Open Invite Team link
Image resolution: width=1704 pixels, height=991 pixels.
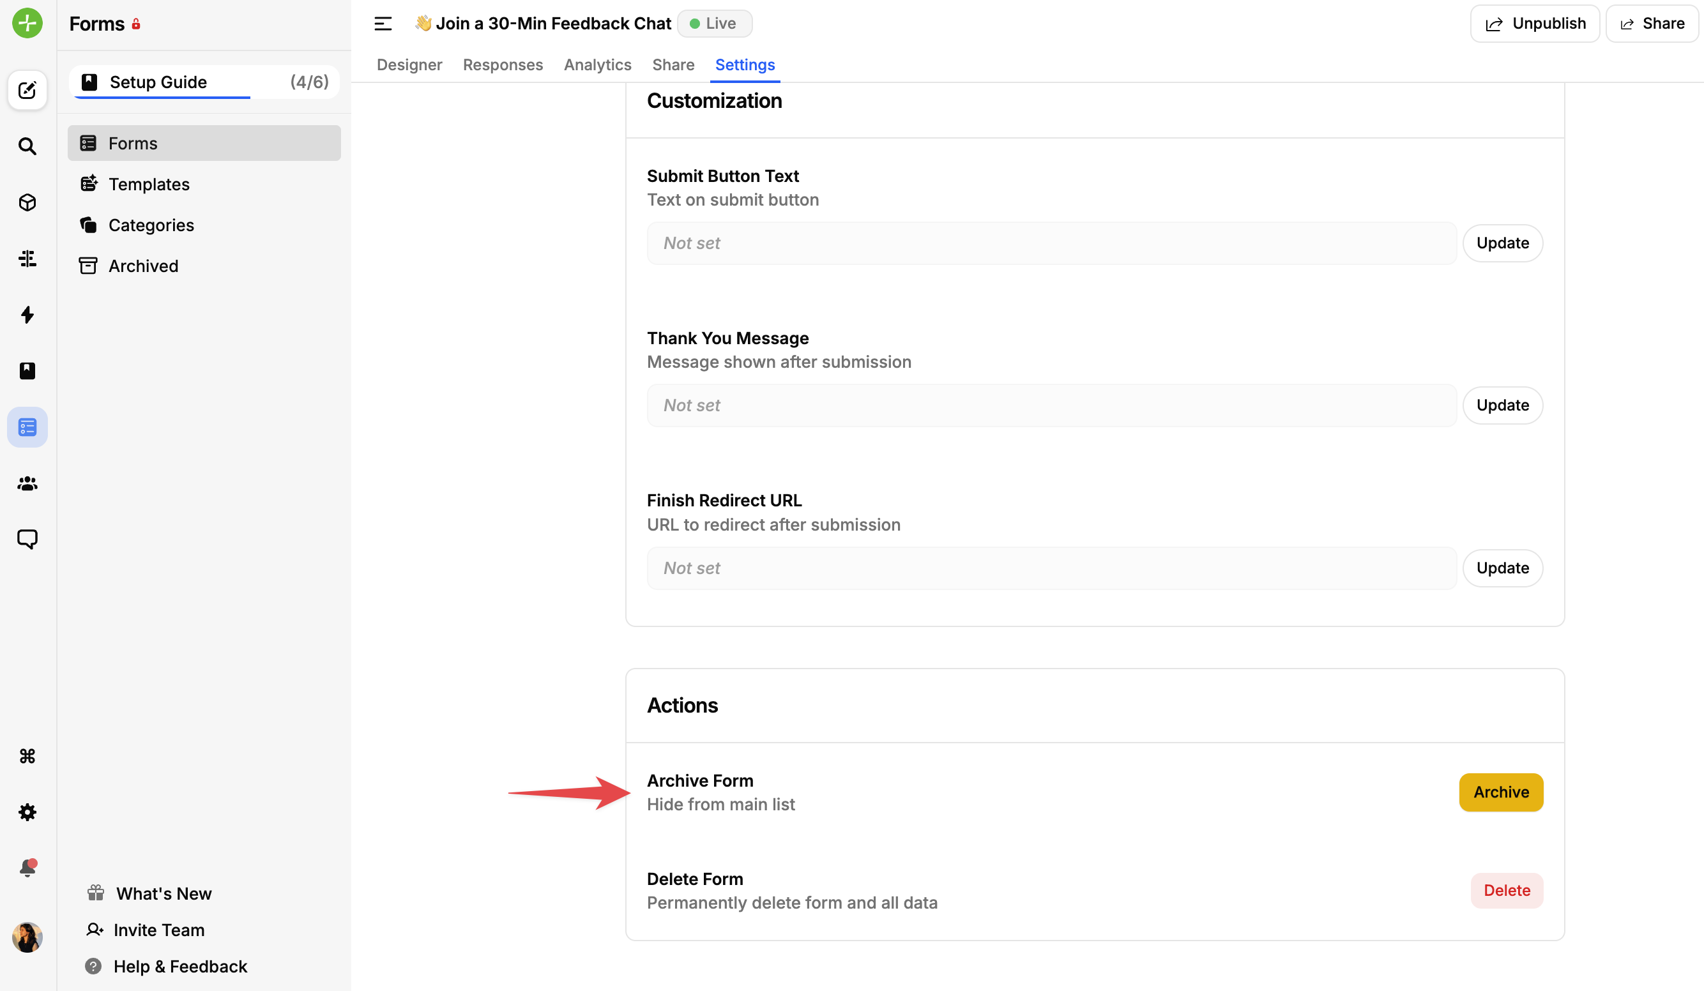146,930
